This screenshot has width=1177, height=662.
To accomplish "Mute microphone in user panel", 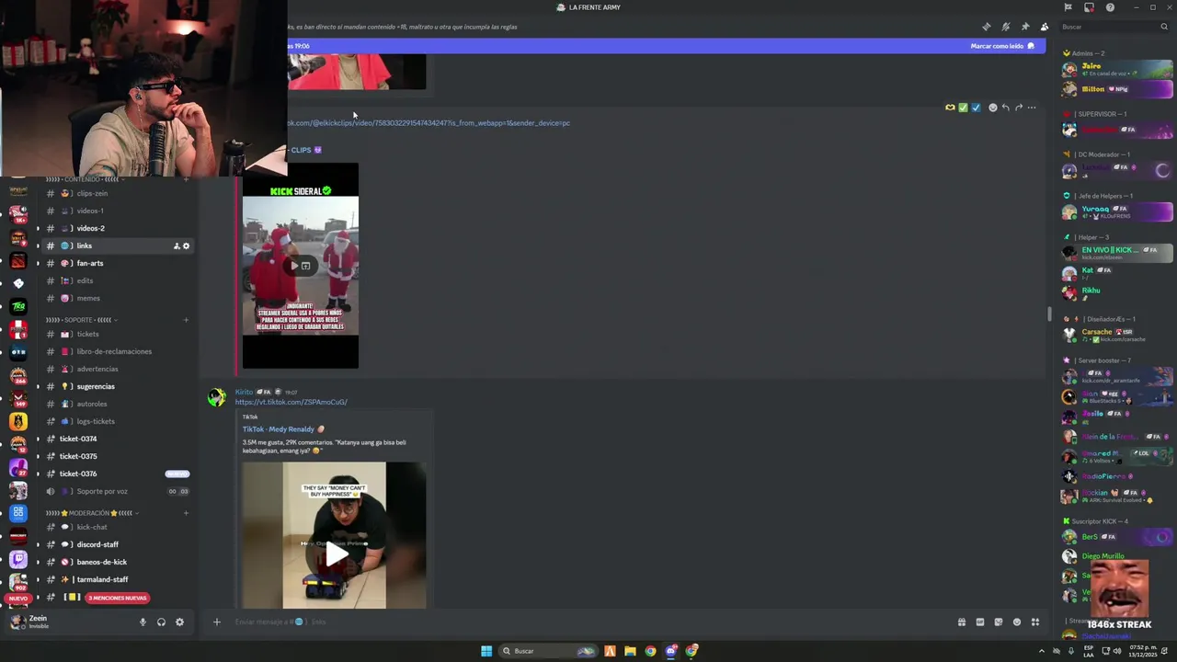I will [143, 622].
